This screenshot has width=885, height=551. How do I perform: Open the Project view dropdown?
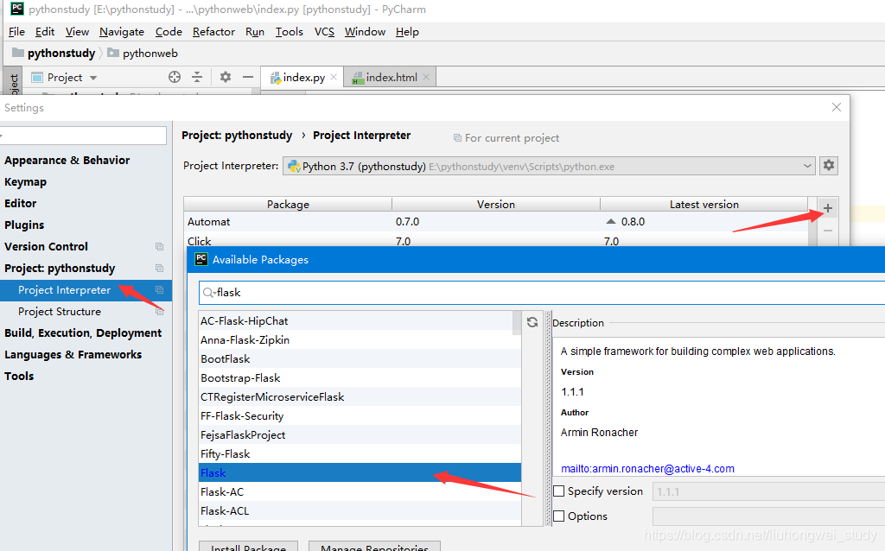(93, 78)
